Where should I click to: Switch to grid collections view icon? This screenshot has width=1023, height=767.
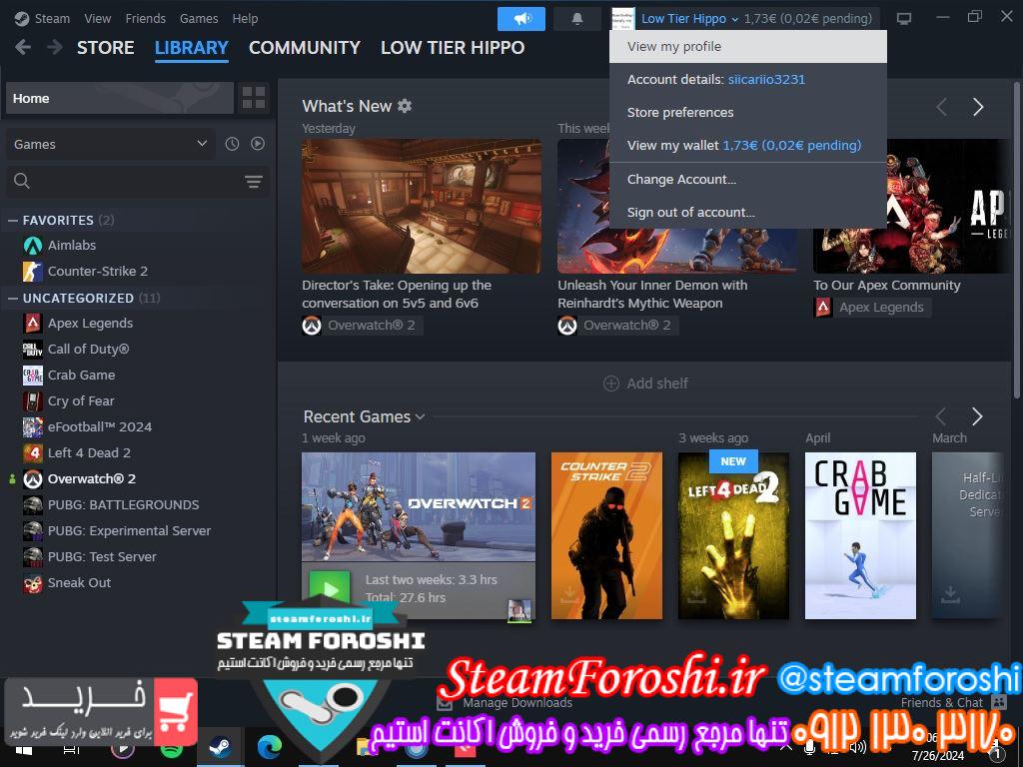point(254,98)
